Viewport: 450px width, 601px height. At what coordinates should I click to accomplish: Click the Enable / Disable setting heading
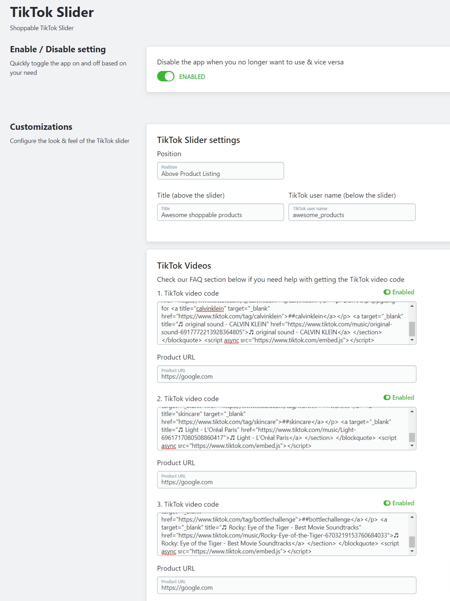click(x=58, y=49)
